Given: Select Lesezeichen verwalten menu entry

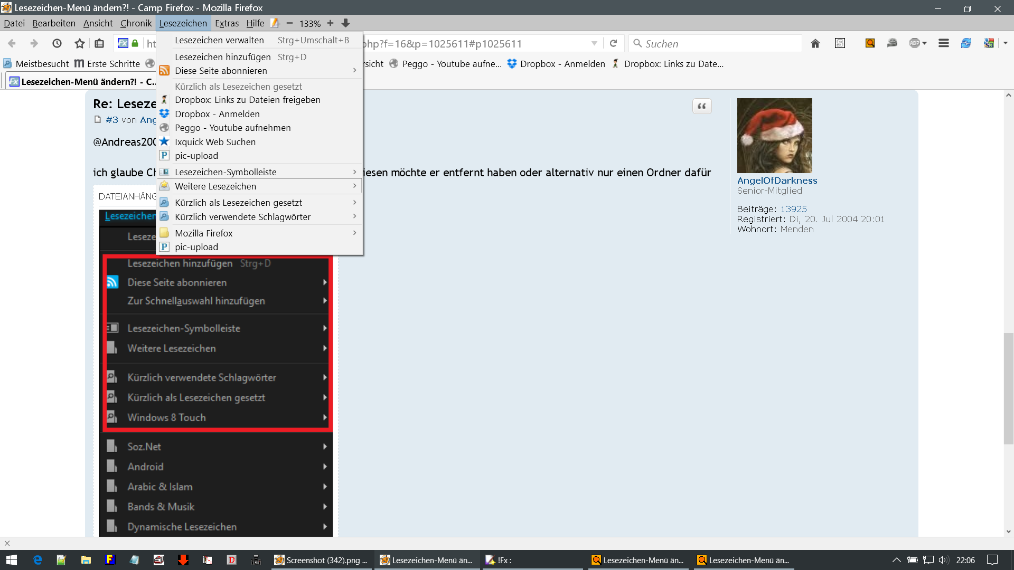Looking at the screenshot, I should [219, 40].
